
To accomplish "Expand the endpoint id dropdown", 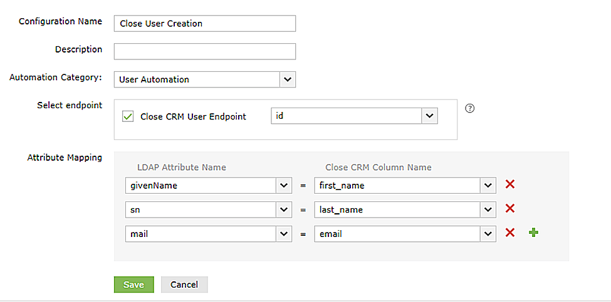I will point(429,116).
